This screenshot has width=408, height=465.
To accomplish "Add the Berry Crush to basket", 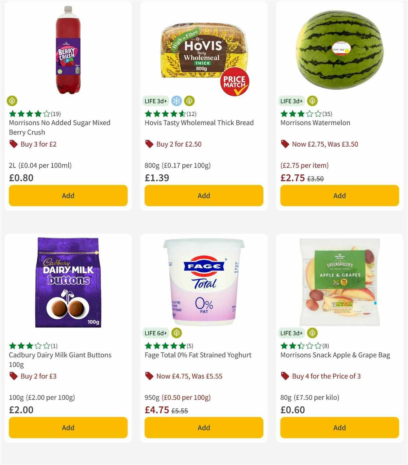I will pos(68,195).
